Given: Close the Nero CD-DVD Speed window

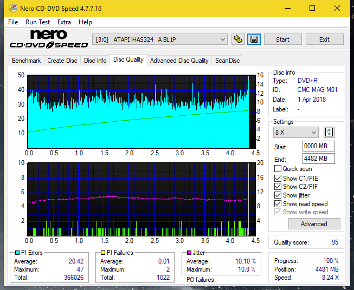Looking at the screenshot, I should [x=337, y=8].
